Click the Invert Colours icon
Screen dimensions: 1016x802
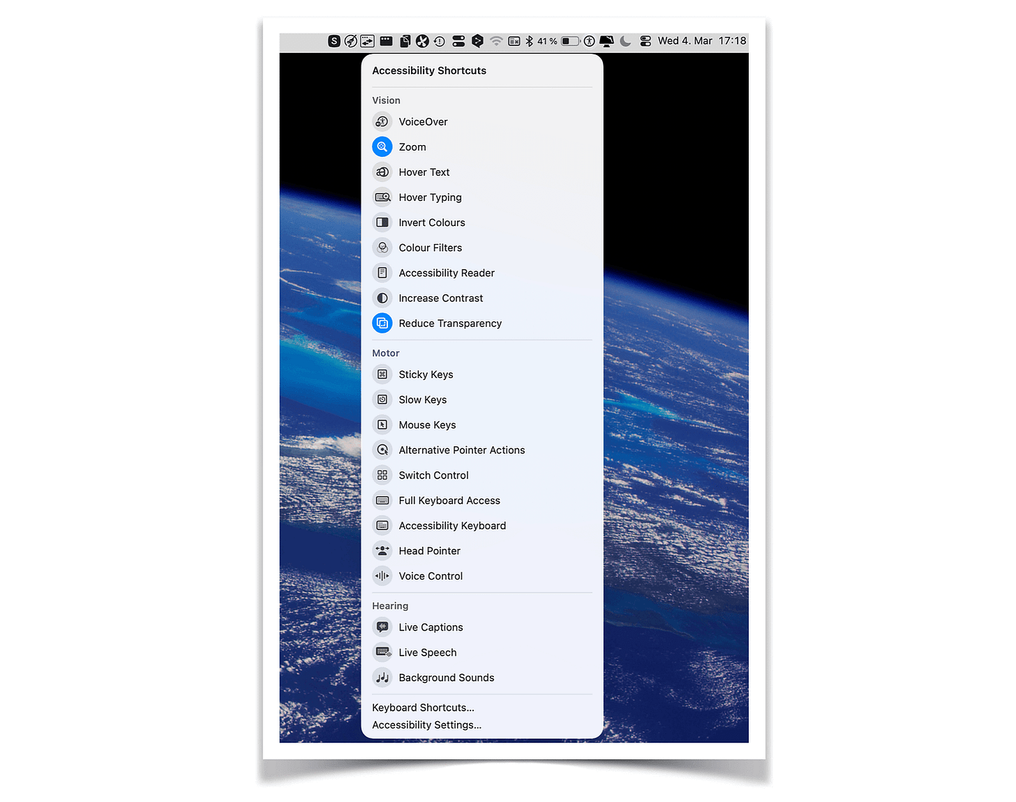(x=382, y=222)
